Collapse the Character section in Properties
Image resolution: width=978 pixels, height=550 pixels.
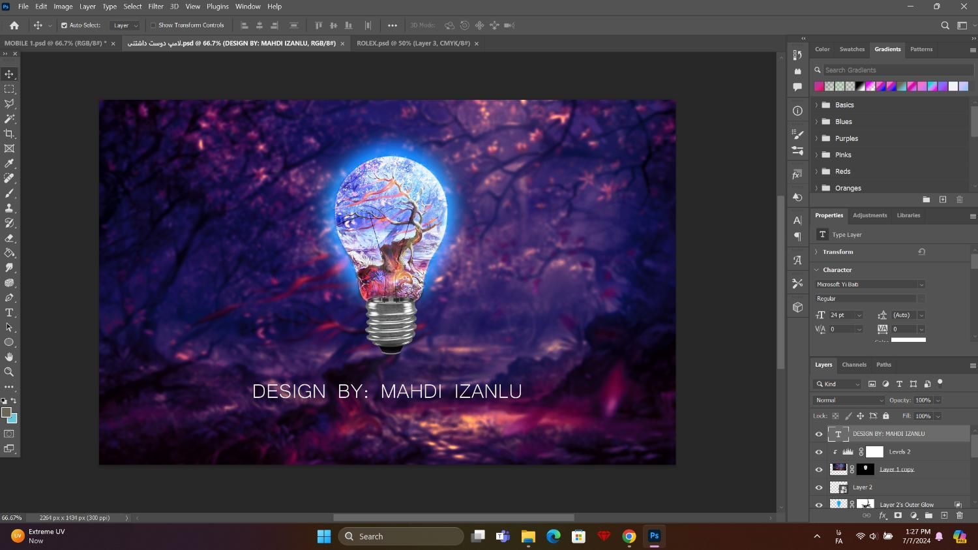pos(816,270)
